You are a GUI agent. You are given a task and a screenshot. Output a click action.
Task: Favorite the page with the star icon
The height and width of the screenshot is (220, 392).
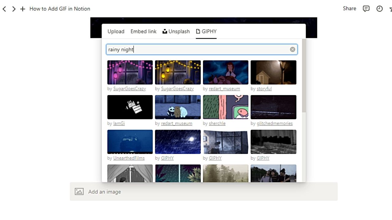tap(390, 9)
